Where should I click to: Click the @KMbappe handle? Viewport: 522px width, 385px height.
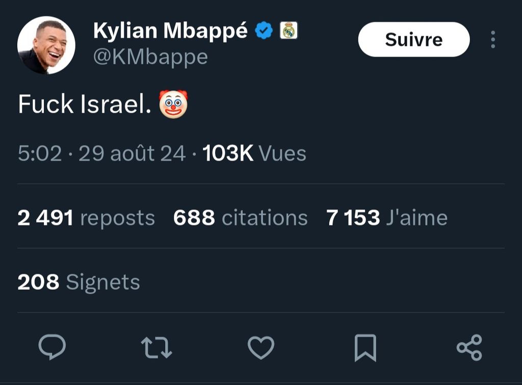tap(150, 57)
